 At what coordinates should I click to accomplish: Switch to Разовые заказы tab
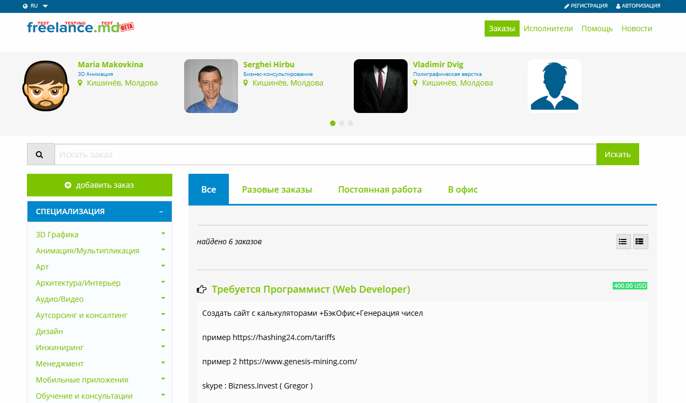point(277,189)
